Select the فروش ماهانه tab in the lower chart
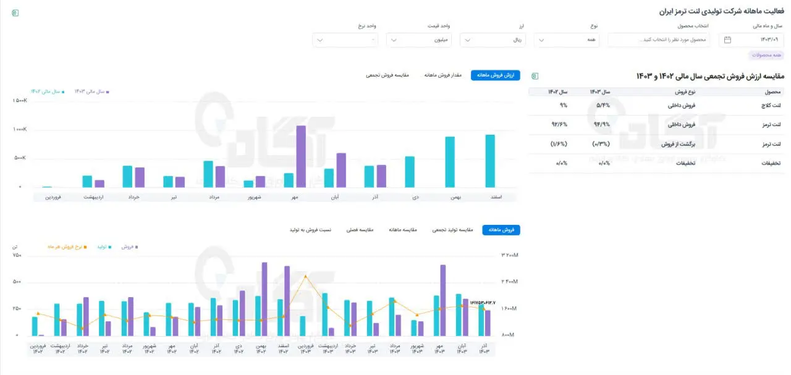791x375 pixels. coord(501,230)
